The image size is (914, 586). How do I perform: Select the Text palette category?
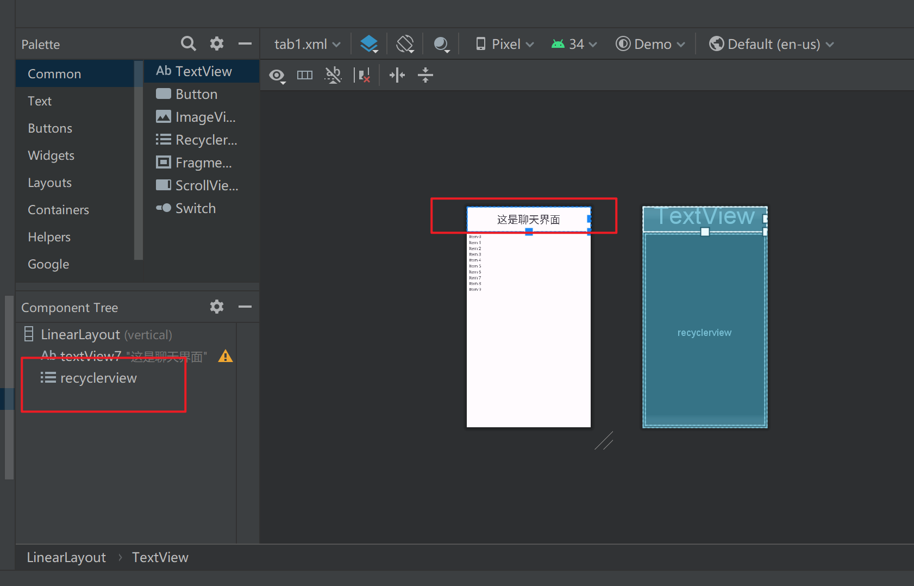tap(75, 101)
